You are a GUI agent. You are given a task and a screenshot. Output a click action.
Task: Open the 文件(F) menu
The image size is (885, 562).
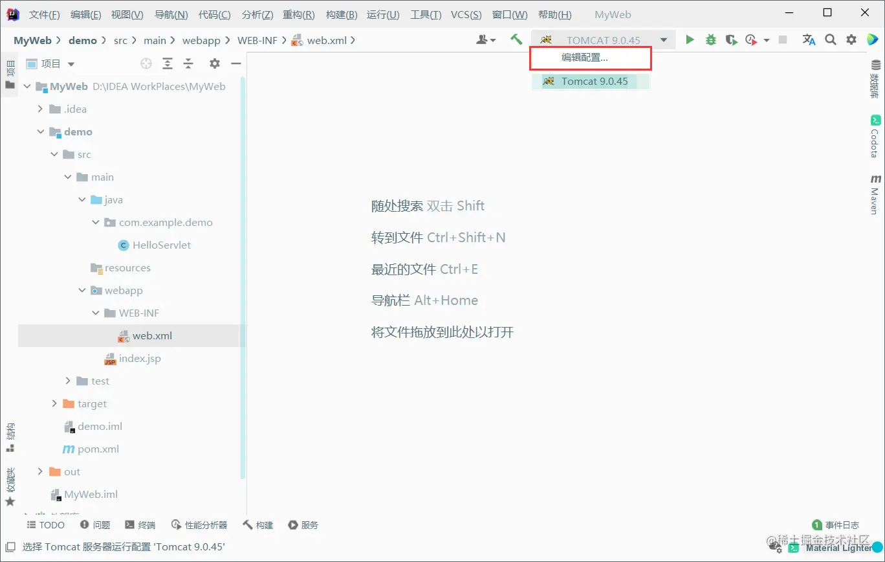click(x=45, y=15)
